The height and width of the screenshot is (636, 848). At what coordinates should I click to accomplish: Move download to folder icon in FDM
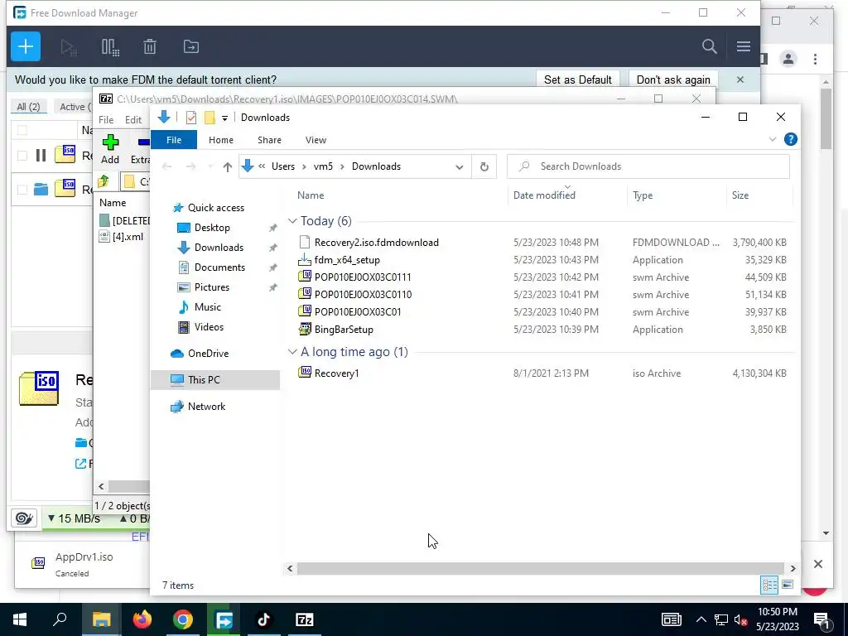(x=191, y=47)
